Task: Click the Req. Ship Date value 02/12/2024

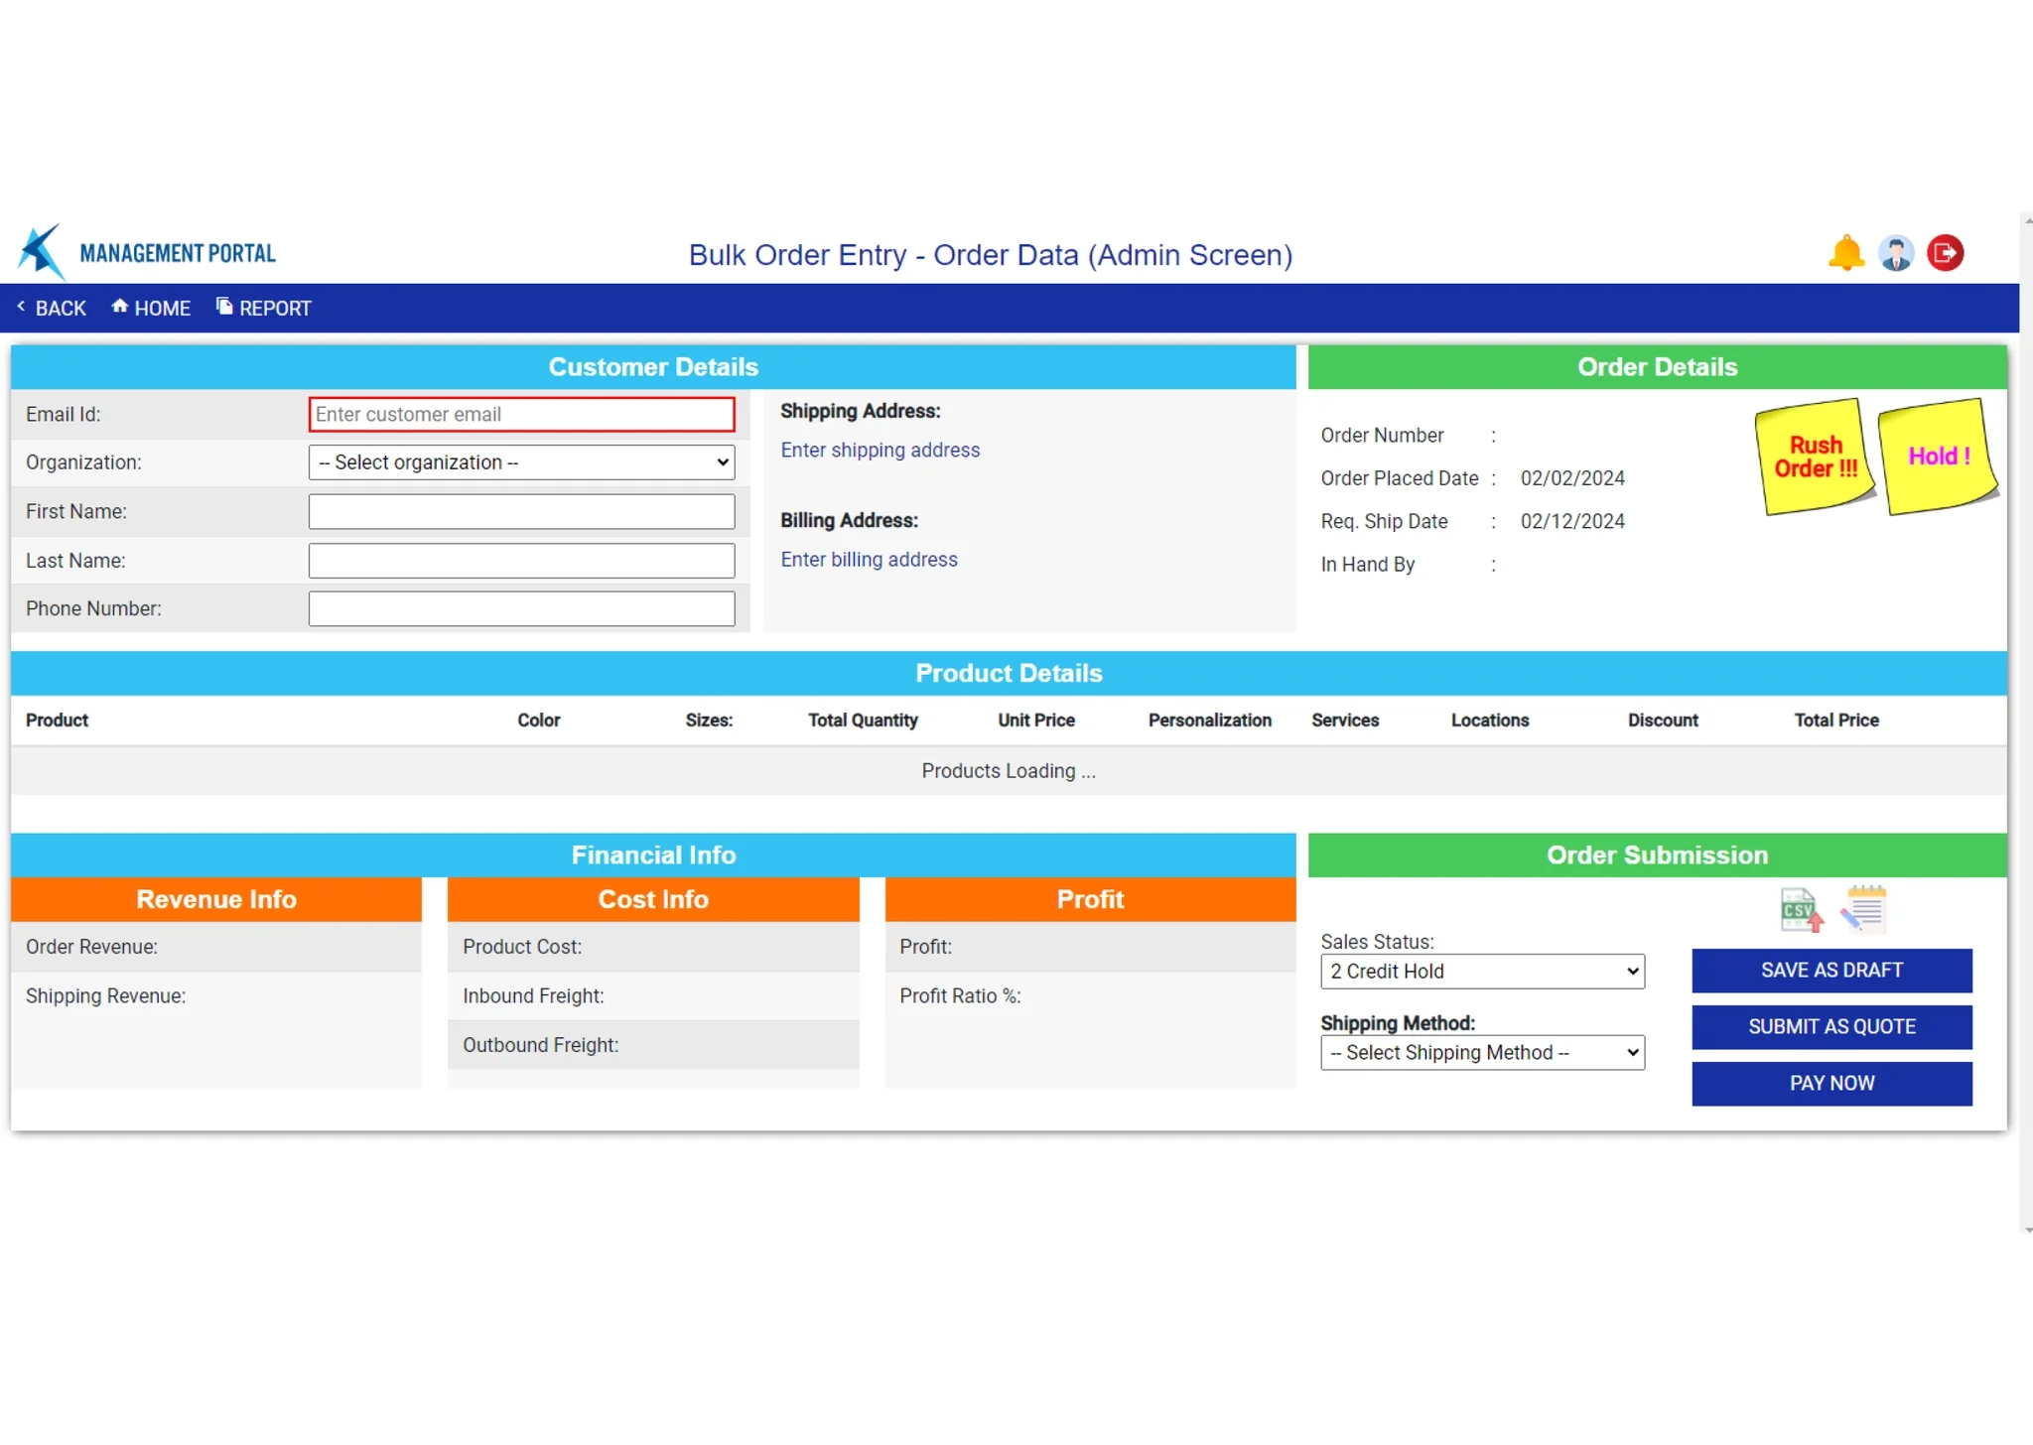Action: (x=1572, y=522)
